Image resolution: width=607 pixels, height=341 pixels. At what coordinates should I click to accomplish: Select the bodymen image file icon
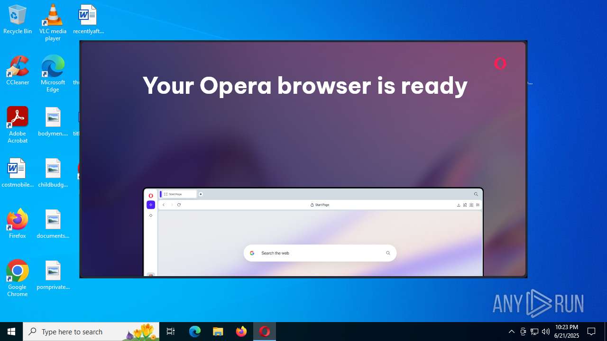(x=53, y=122)
